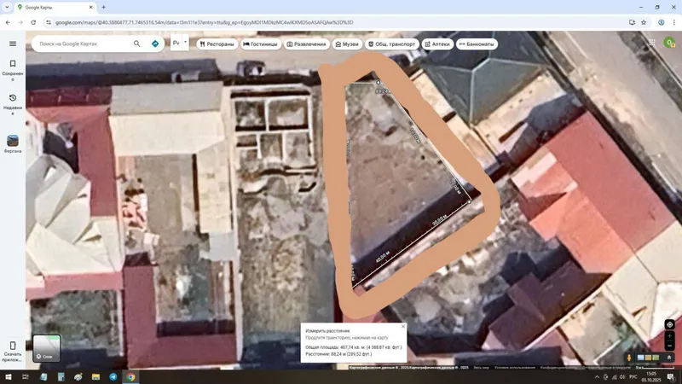Open the Saved places sidebar item
Screen dimensions: 682x384
tap(13, 71)
